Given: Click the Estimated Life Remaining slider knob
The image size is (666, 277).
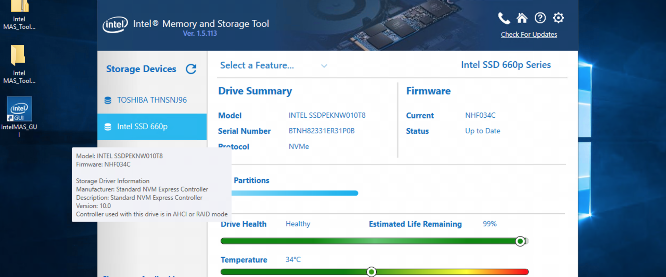Looking at the screenshot, I should coord(520,241).
